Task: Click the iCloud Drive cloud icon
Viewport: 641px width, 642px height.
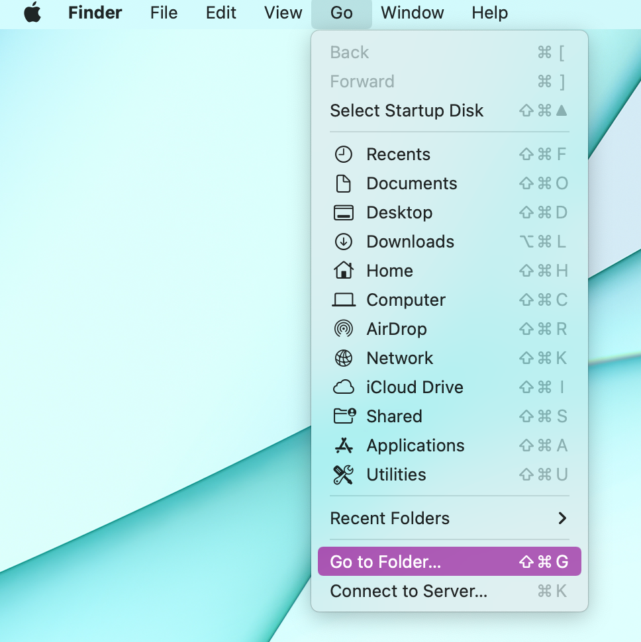Action: click(x=343, y=387)
